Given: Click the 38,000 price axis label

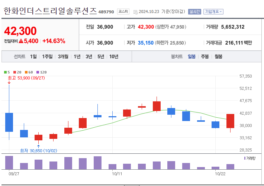Looking at the screenshot, I should coord(246,125).
